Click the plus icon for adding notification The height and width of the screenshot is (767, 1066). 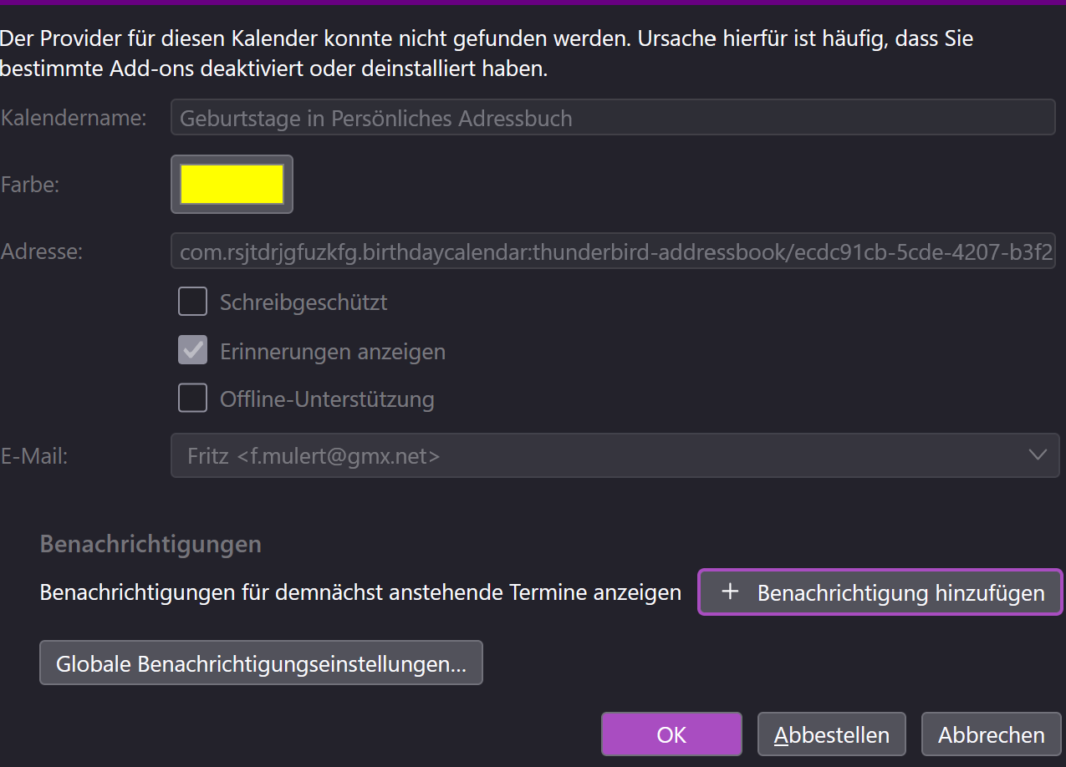730,592
